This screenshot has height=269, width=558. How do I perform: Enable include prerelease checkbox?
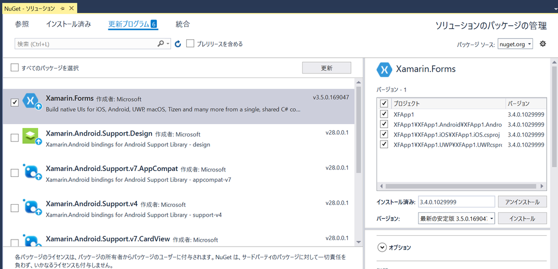pyautogui.click(x=190, y=44)
